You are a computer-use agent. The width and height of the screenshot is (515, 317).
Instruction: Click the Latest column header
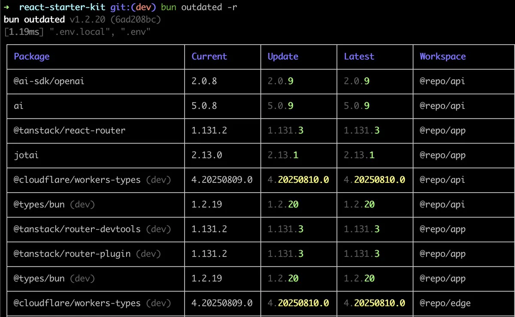(359, 57)
